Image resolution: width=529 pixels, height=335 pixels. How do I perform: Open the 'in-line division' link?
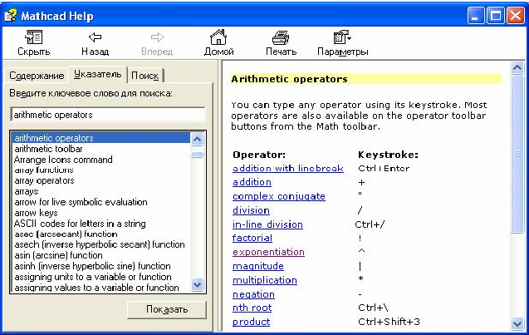(x=267, y=224)
